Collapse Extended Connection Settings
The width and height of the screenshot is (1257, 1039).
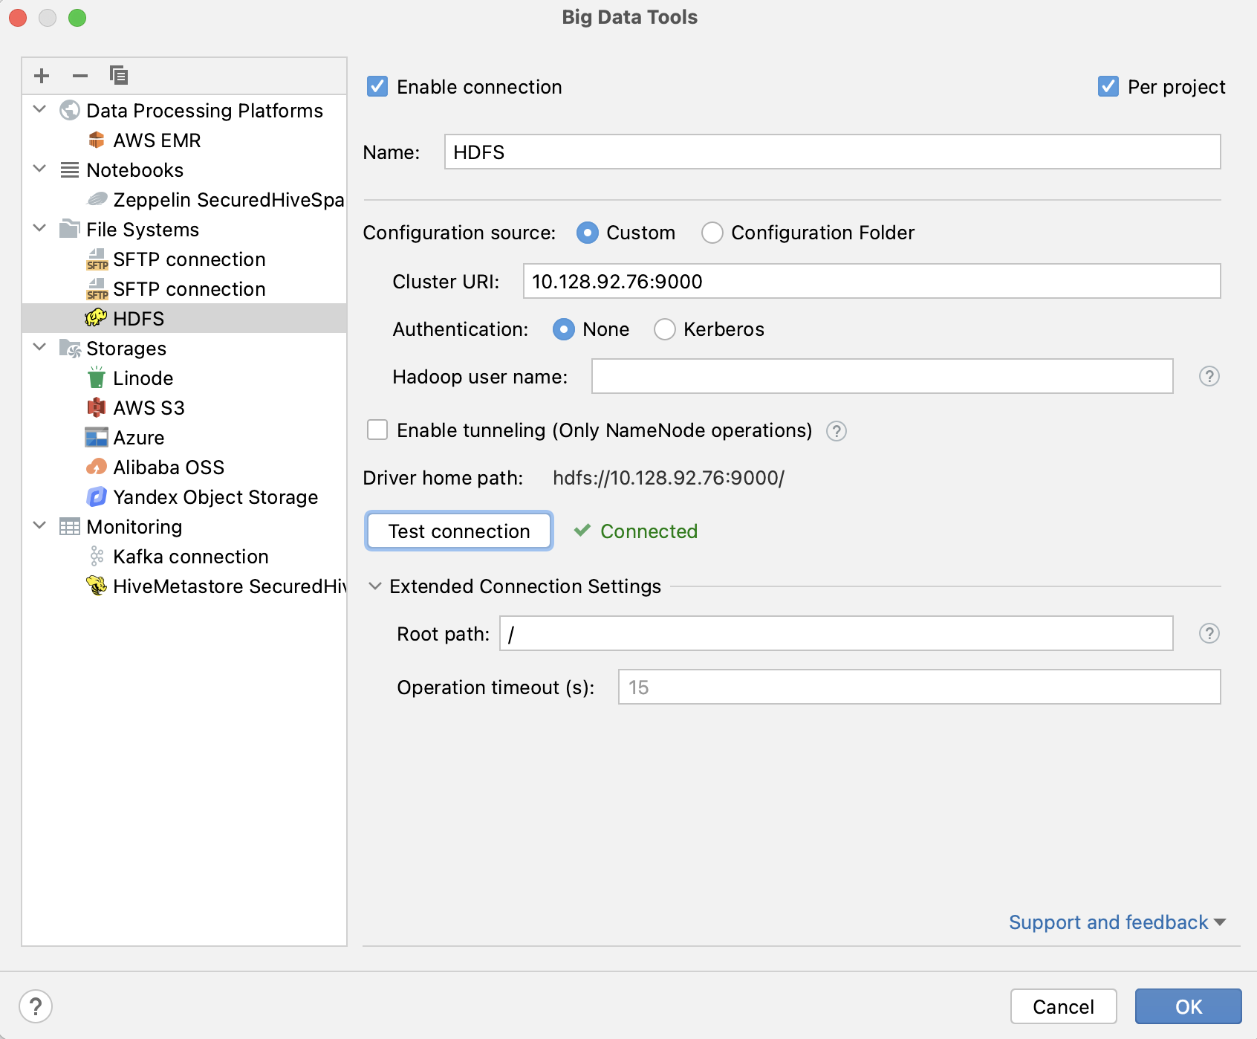click(x=374, y=586)
